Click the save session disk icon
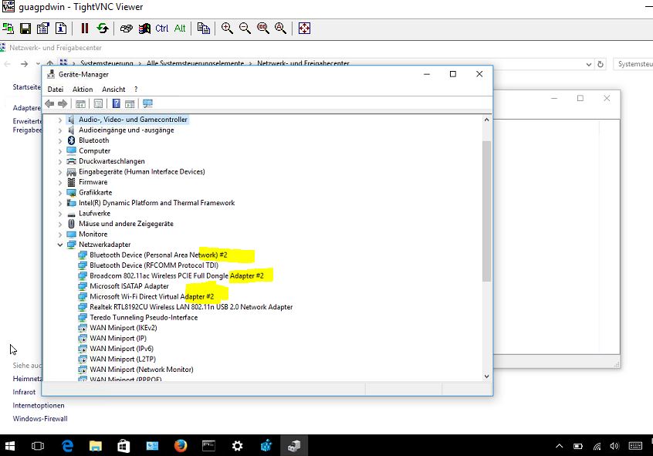 pos(25,29)
